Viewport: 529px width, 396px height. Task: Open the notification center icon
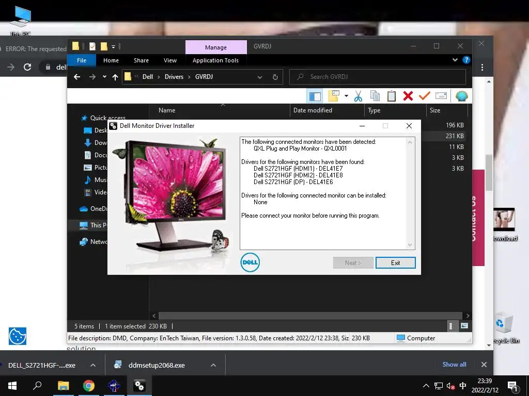coord(512,386)
